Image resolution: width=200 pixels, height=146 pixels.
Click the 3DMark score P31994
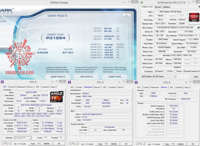pyautogui.click(x=56, y=38)
